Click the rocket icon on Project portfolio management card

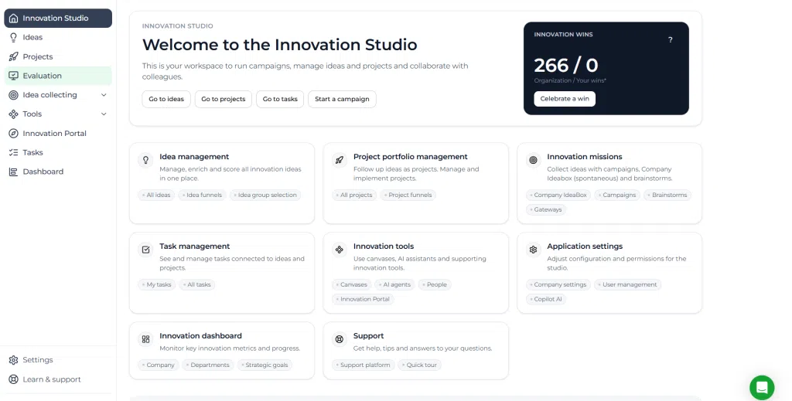point(340,160)
